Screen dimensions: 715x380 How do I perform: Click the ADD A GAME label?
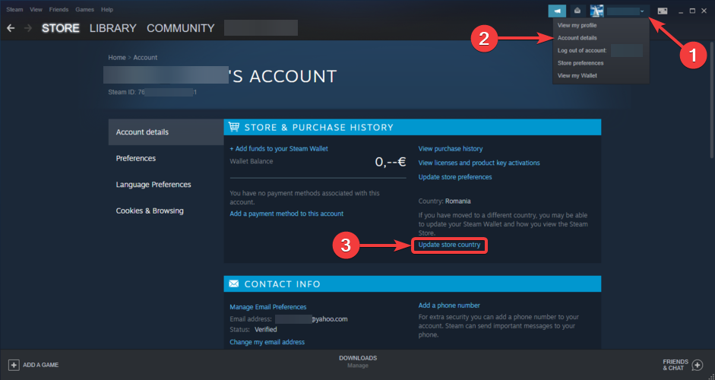40,365
